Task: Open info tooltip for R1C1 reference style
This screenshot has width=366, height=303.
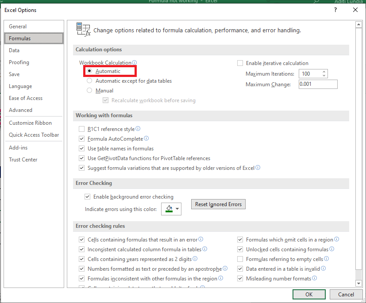Action: click(x=138, y=129)
